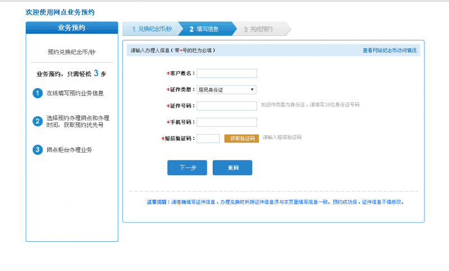Click the 返回 button

coord(232,168)
